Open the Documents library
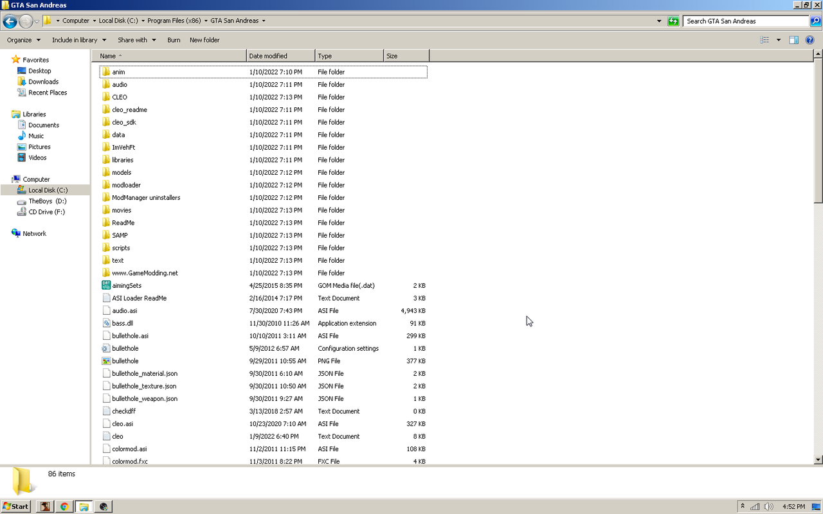The width and height of the screenshot is (823, 514). 43,125
